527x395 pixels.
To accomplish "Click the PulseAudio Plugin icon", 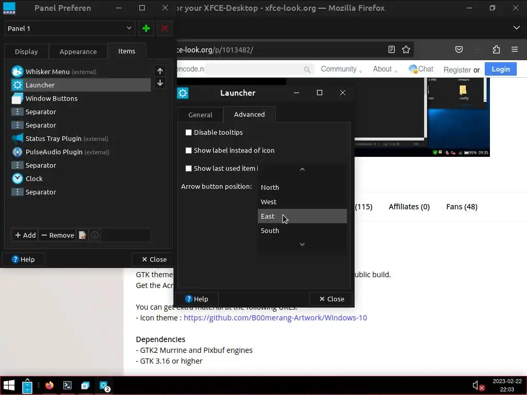I will tap(17, 152).
